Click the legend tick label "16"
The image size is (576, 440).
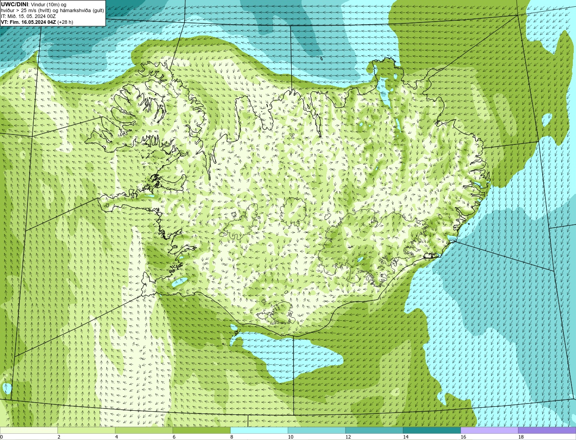pyautogui.click(x=463, y=437)
